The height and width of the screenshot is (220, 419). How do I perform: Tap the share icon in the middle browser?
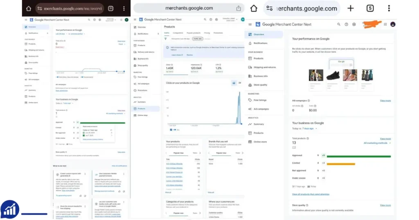239,8
